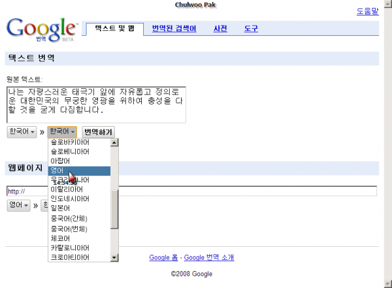Choose 슬로베니아어 from the language list
392x288 pixels.
point(79,152)
